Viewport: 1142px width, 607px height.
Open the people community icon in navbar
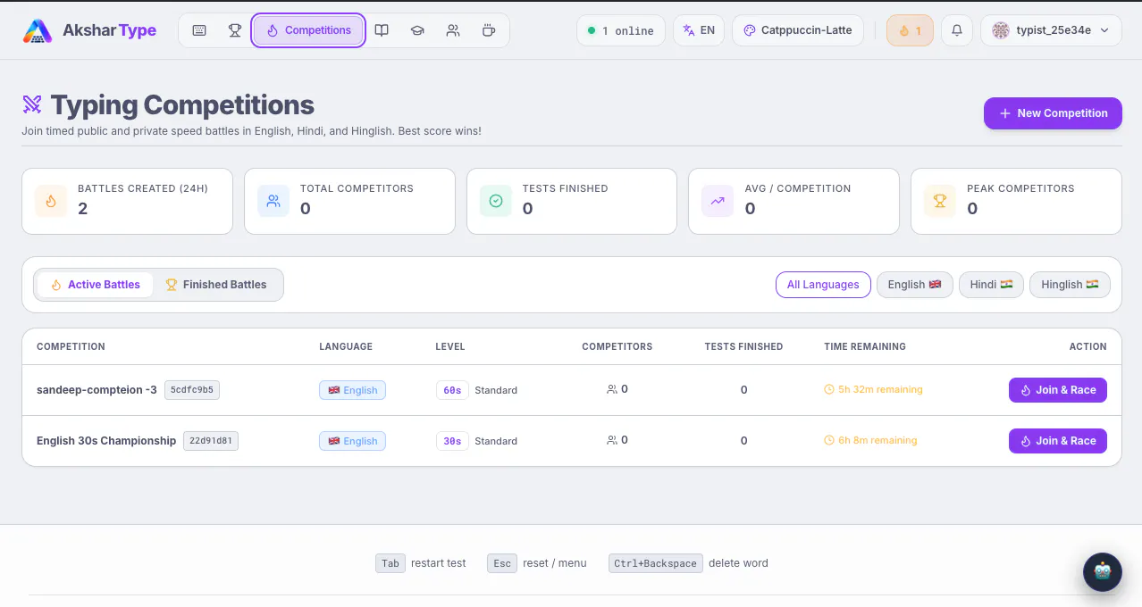click(x=453, y=30)
